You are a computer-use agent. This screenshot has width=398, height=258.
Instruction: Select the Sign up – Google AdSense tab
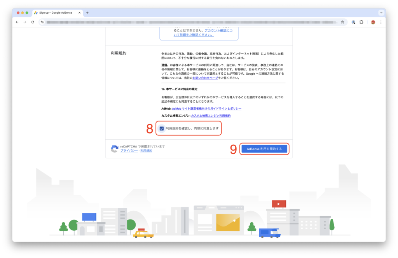(57, 13)
